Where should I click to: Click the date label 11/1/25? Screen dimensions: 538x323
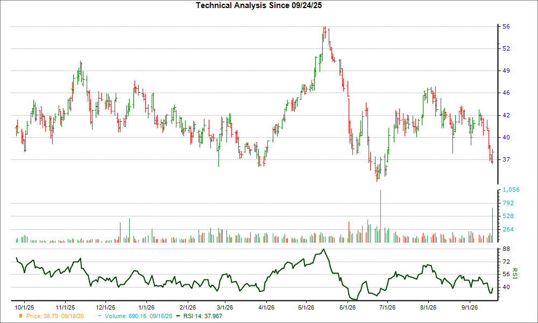65,307
